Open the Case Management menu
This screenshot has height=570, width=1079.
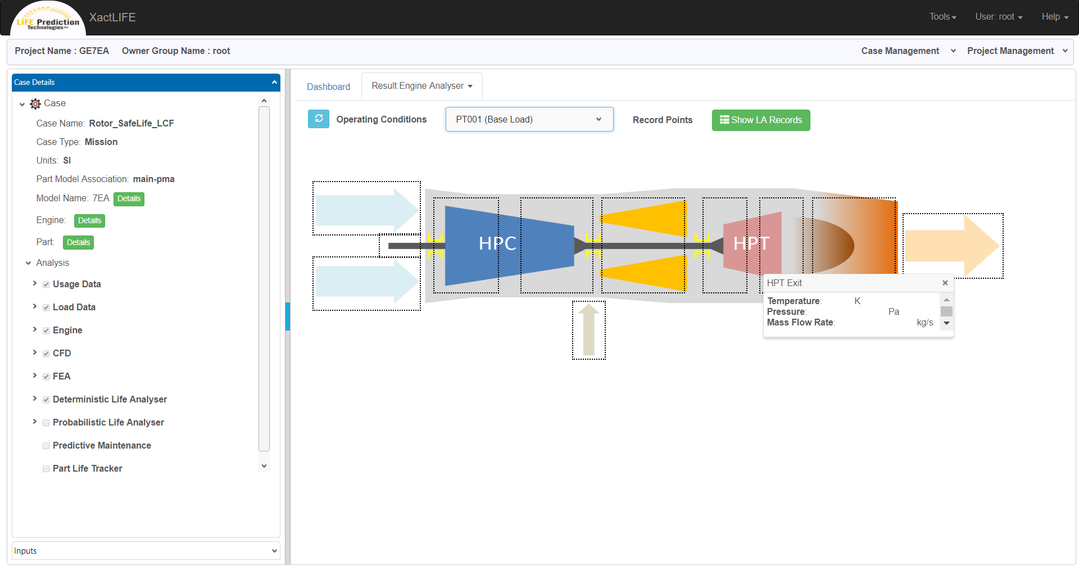click(x=908, y=51)
